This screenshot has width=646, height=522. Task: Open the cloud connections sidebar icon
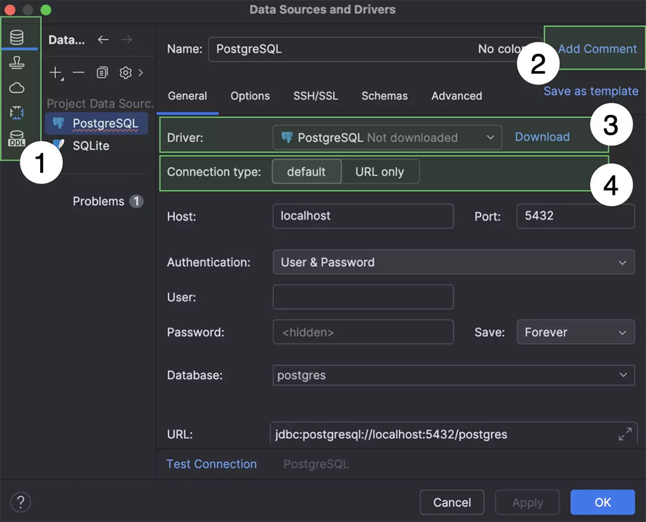(17, 88)
